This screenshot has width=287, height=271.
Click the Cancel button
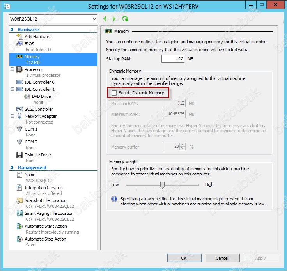222,258
